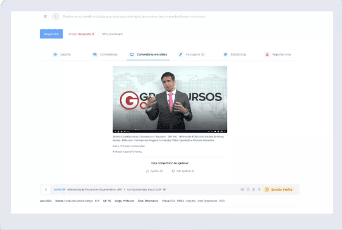Open the Reportar erro tab

click(278, 55)
